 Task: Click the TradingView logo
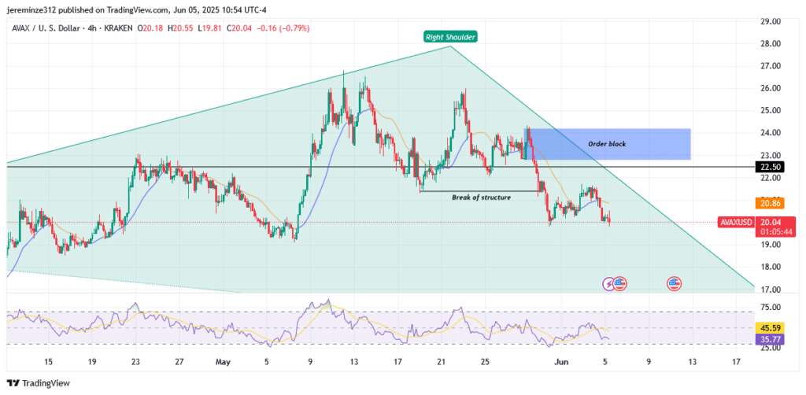[38, 383]
